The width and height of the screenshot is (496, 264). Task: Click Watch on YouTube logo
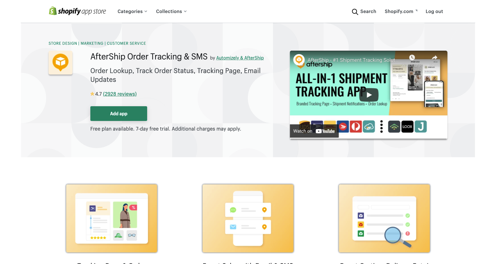pos(325,131)
